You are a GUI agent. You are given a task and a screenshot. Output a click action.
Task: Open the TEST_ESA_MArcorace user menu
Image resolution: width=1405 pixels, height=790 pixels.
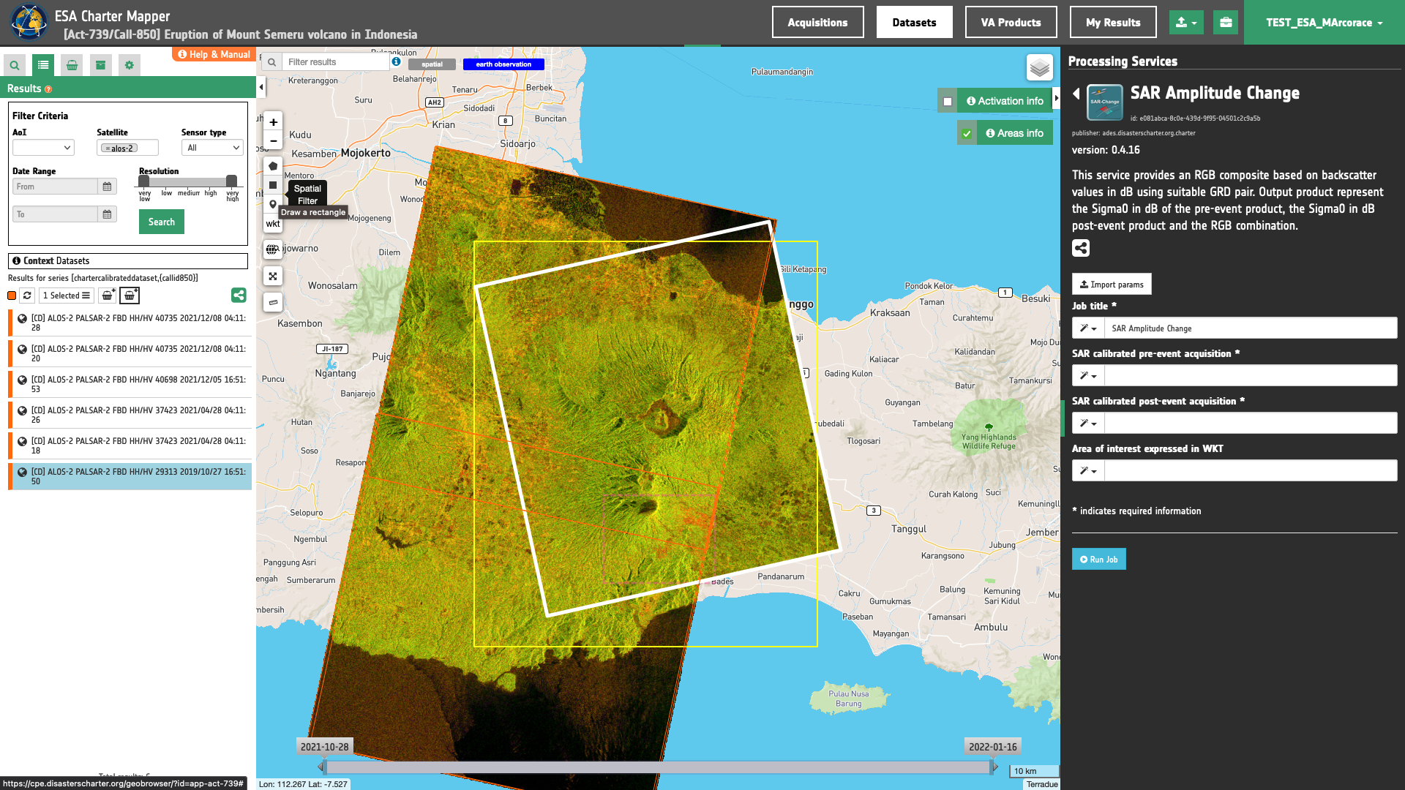[x=1325, y=23]
